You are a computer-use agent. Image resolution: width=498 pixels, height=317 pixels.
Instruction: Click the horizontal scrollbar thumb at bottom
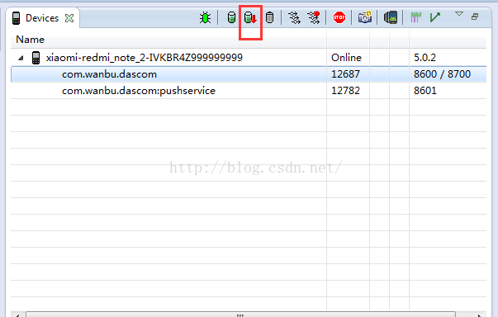(240, 315)
